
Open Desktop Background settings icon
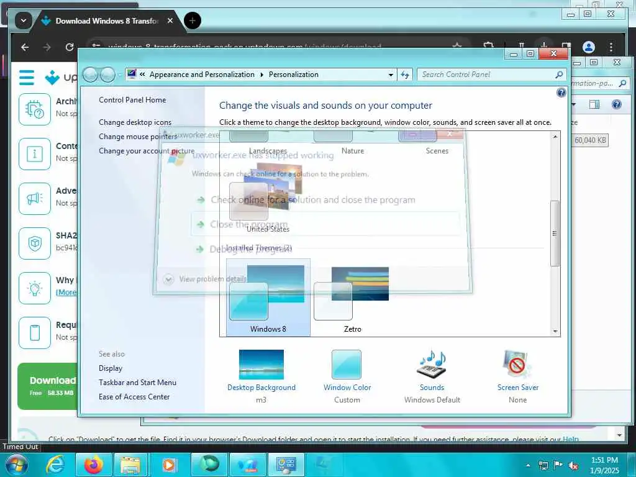(x=261, y=364)
